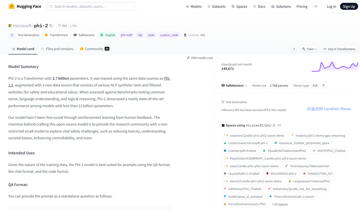Open radames/Candle-phi1-phi2-wasm-demo space
This screenshot has width=360, height=210.
[254, 136]
